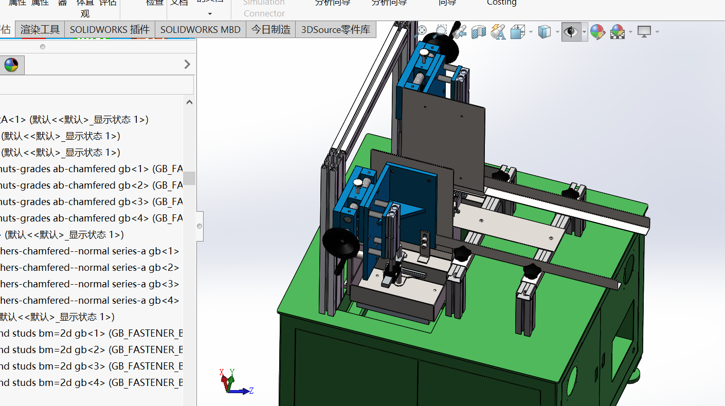Click the Dynamic Annotation Views icon

498,32
